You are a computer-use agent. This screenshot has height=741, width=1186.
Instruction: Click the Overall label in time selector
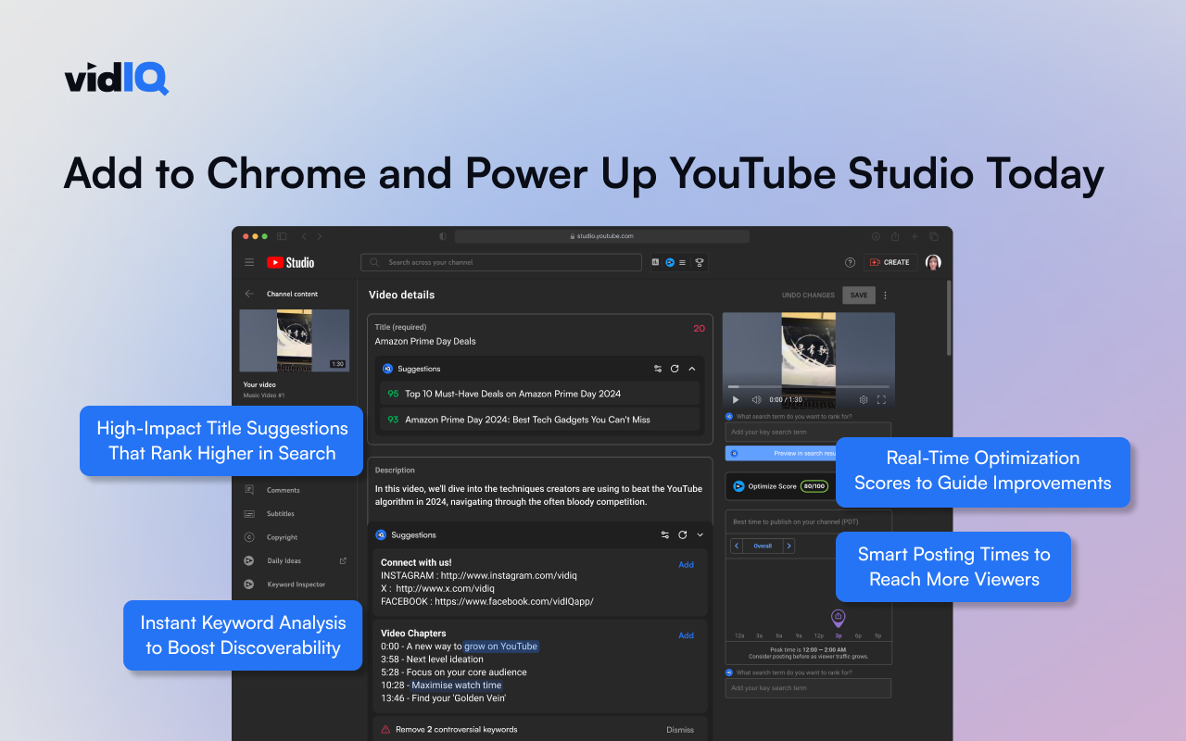pyautogui.click(x=763, y=546)
